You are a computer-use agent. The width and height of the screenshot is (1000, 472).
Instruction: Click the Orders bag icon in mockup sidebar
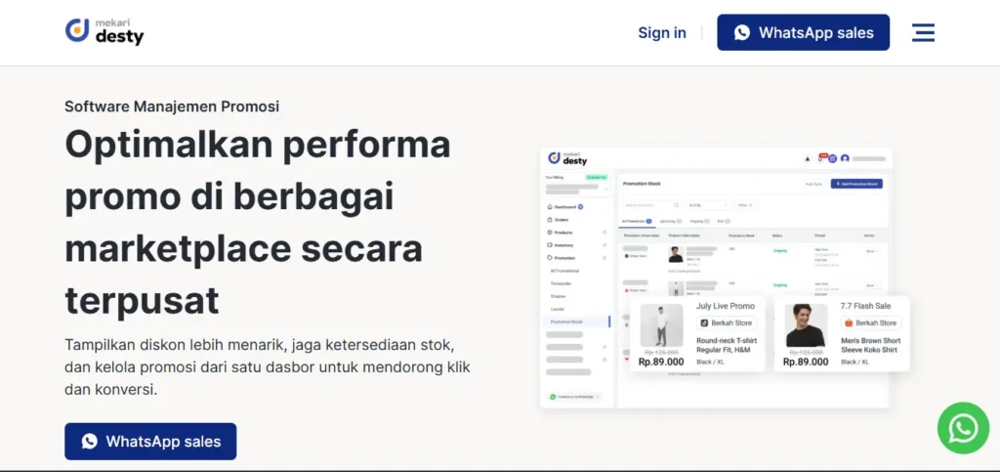(x=550, y=220)
